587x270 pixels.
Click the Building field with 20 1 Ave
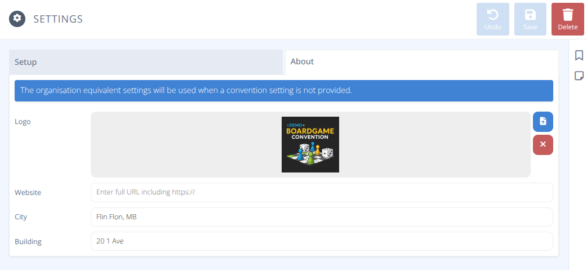[x=322, y=241]
